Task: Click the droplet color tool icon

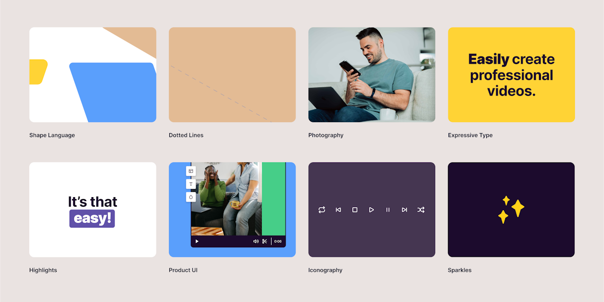Action: coord(191,197)
